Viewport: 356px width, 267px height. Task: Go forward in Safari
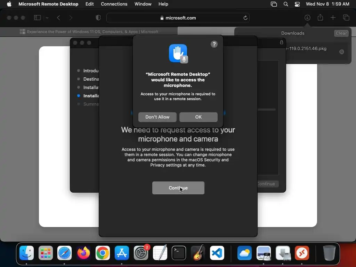71,18
